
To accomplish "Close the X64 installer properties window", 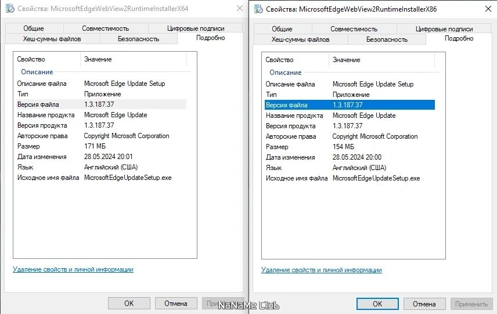I will [x=240, y=9].
